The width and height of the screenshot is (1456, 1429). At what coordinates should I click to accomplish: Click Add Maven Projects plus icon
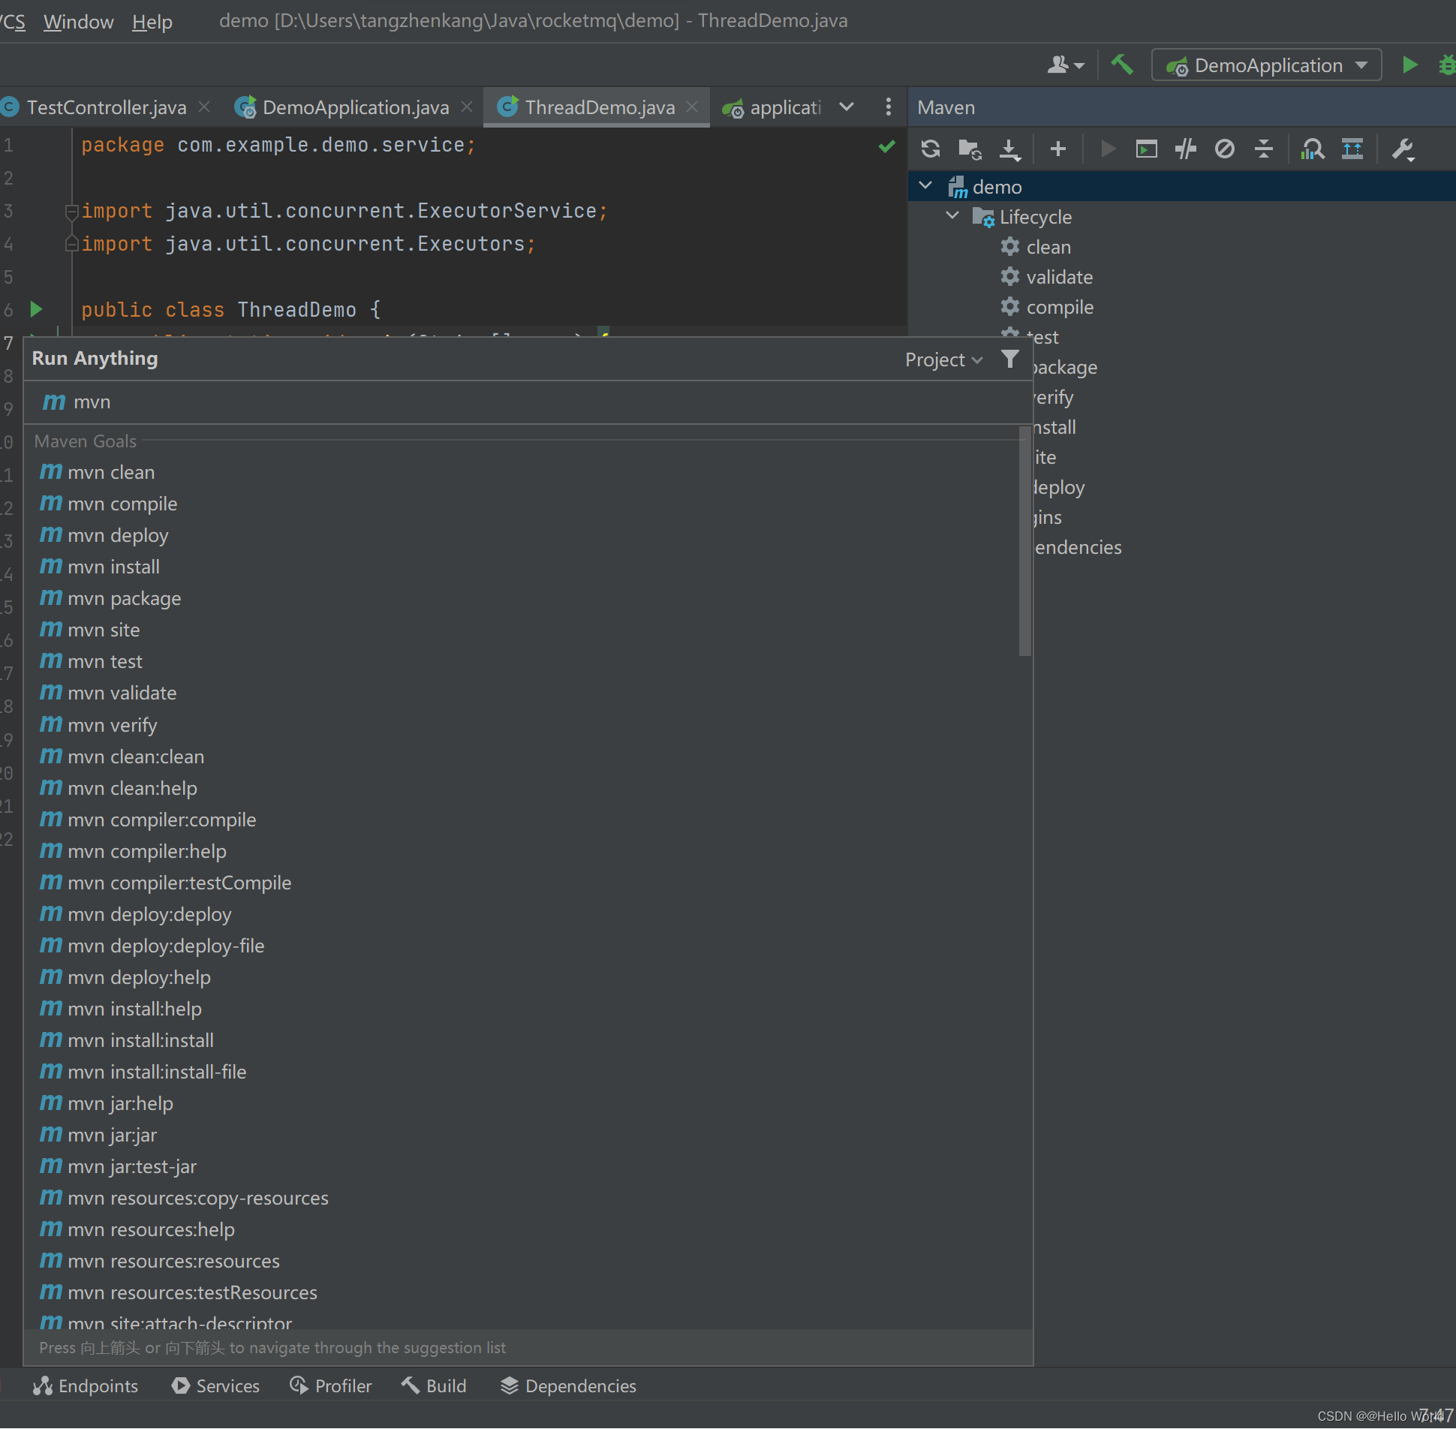(1058, 149)
